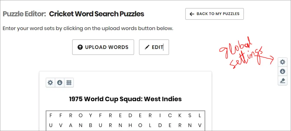Click letter H in second grid row
This screenshot has width=291, height=131.
130,125
